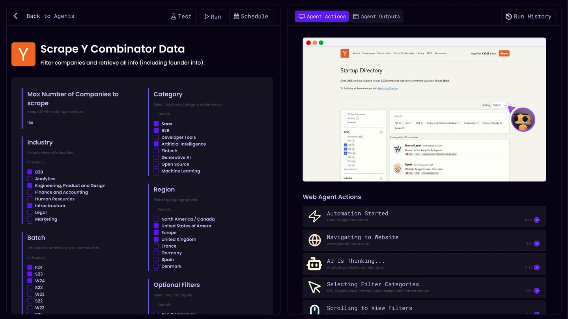568x319 pixels.
Task: Open Run History
Action: click(529, 17)
